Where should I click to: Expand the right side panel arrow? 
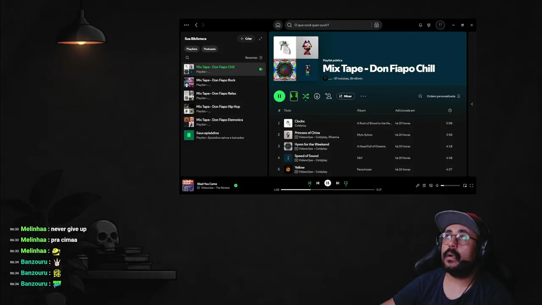click(472, 104)
